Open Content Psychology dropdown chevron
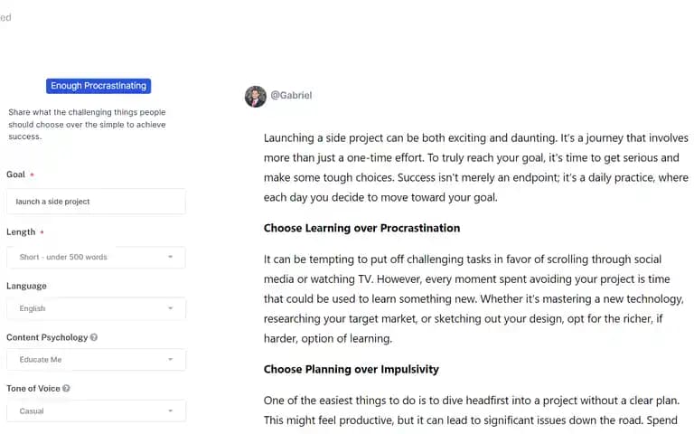This screenshot has height=434, width=694. 171,359
